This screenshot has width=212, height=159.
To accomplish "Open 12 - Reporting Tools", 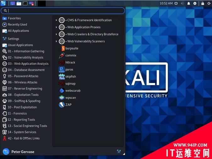I will pyautogui.click(x=19, y=120).
